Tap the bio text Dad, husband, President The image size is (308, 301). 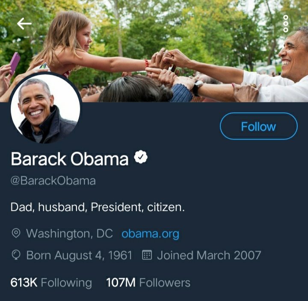[98, 207]
